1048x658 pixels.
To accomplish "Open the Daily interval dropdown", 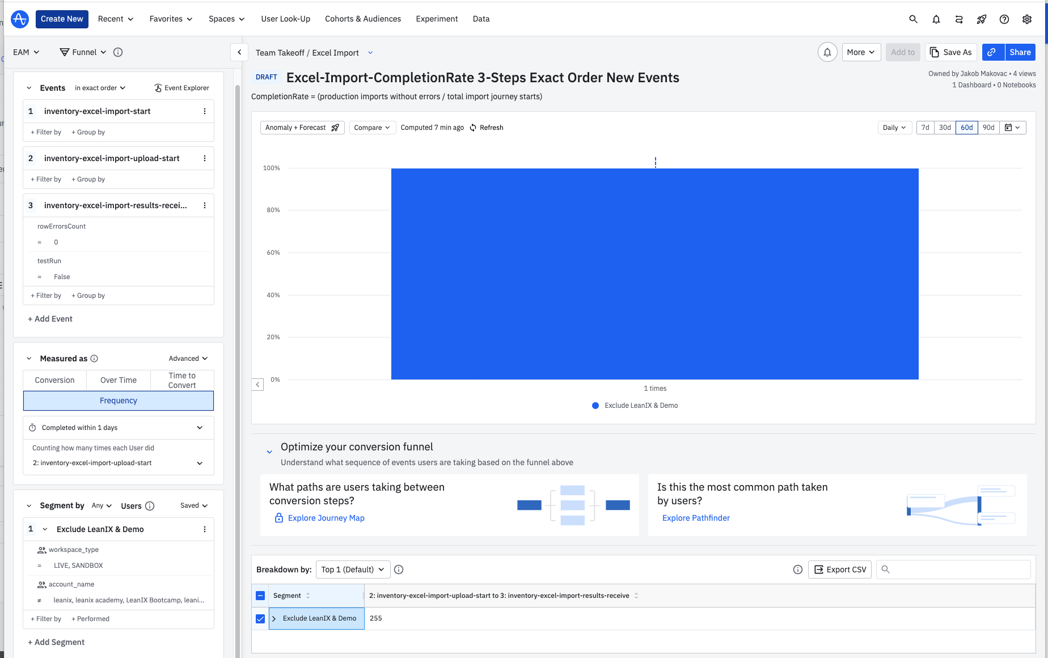I will (x=894, y=128).
